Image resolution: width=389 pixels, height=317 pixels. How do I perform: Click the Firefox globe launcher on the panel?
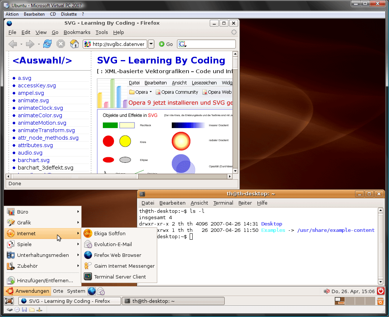pos(92,291)
